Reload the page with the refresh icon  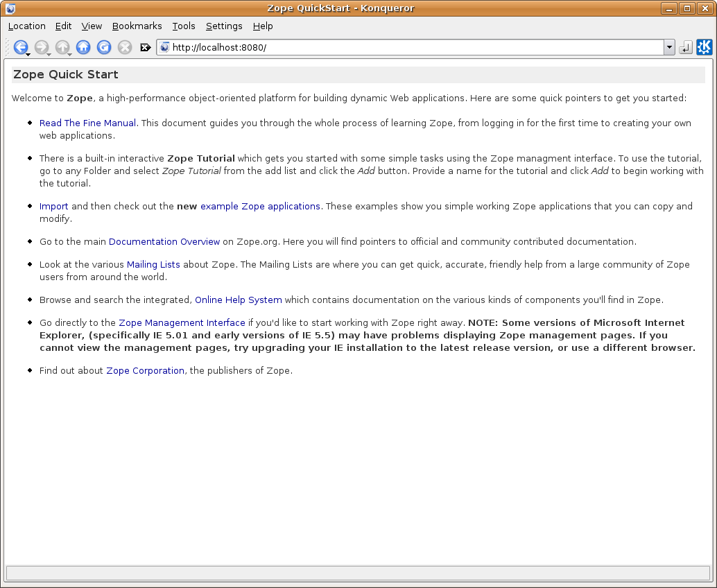(x=104, y=47)
